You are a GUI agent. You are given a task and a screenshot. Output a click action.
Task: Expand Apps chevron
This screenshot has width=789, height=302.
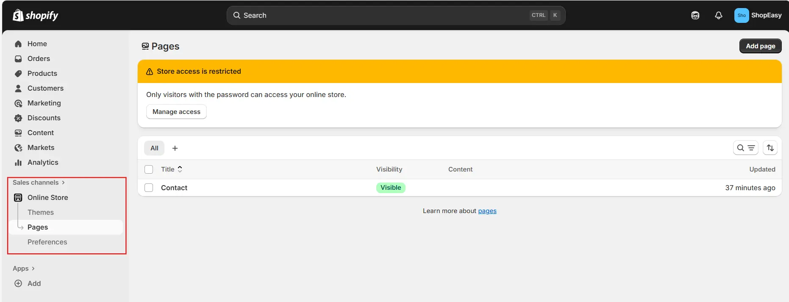[33, 269]
